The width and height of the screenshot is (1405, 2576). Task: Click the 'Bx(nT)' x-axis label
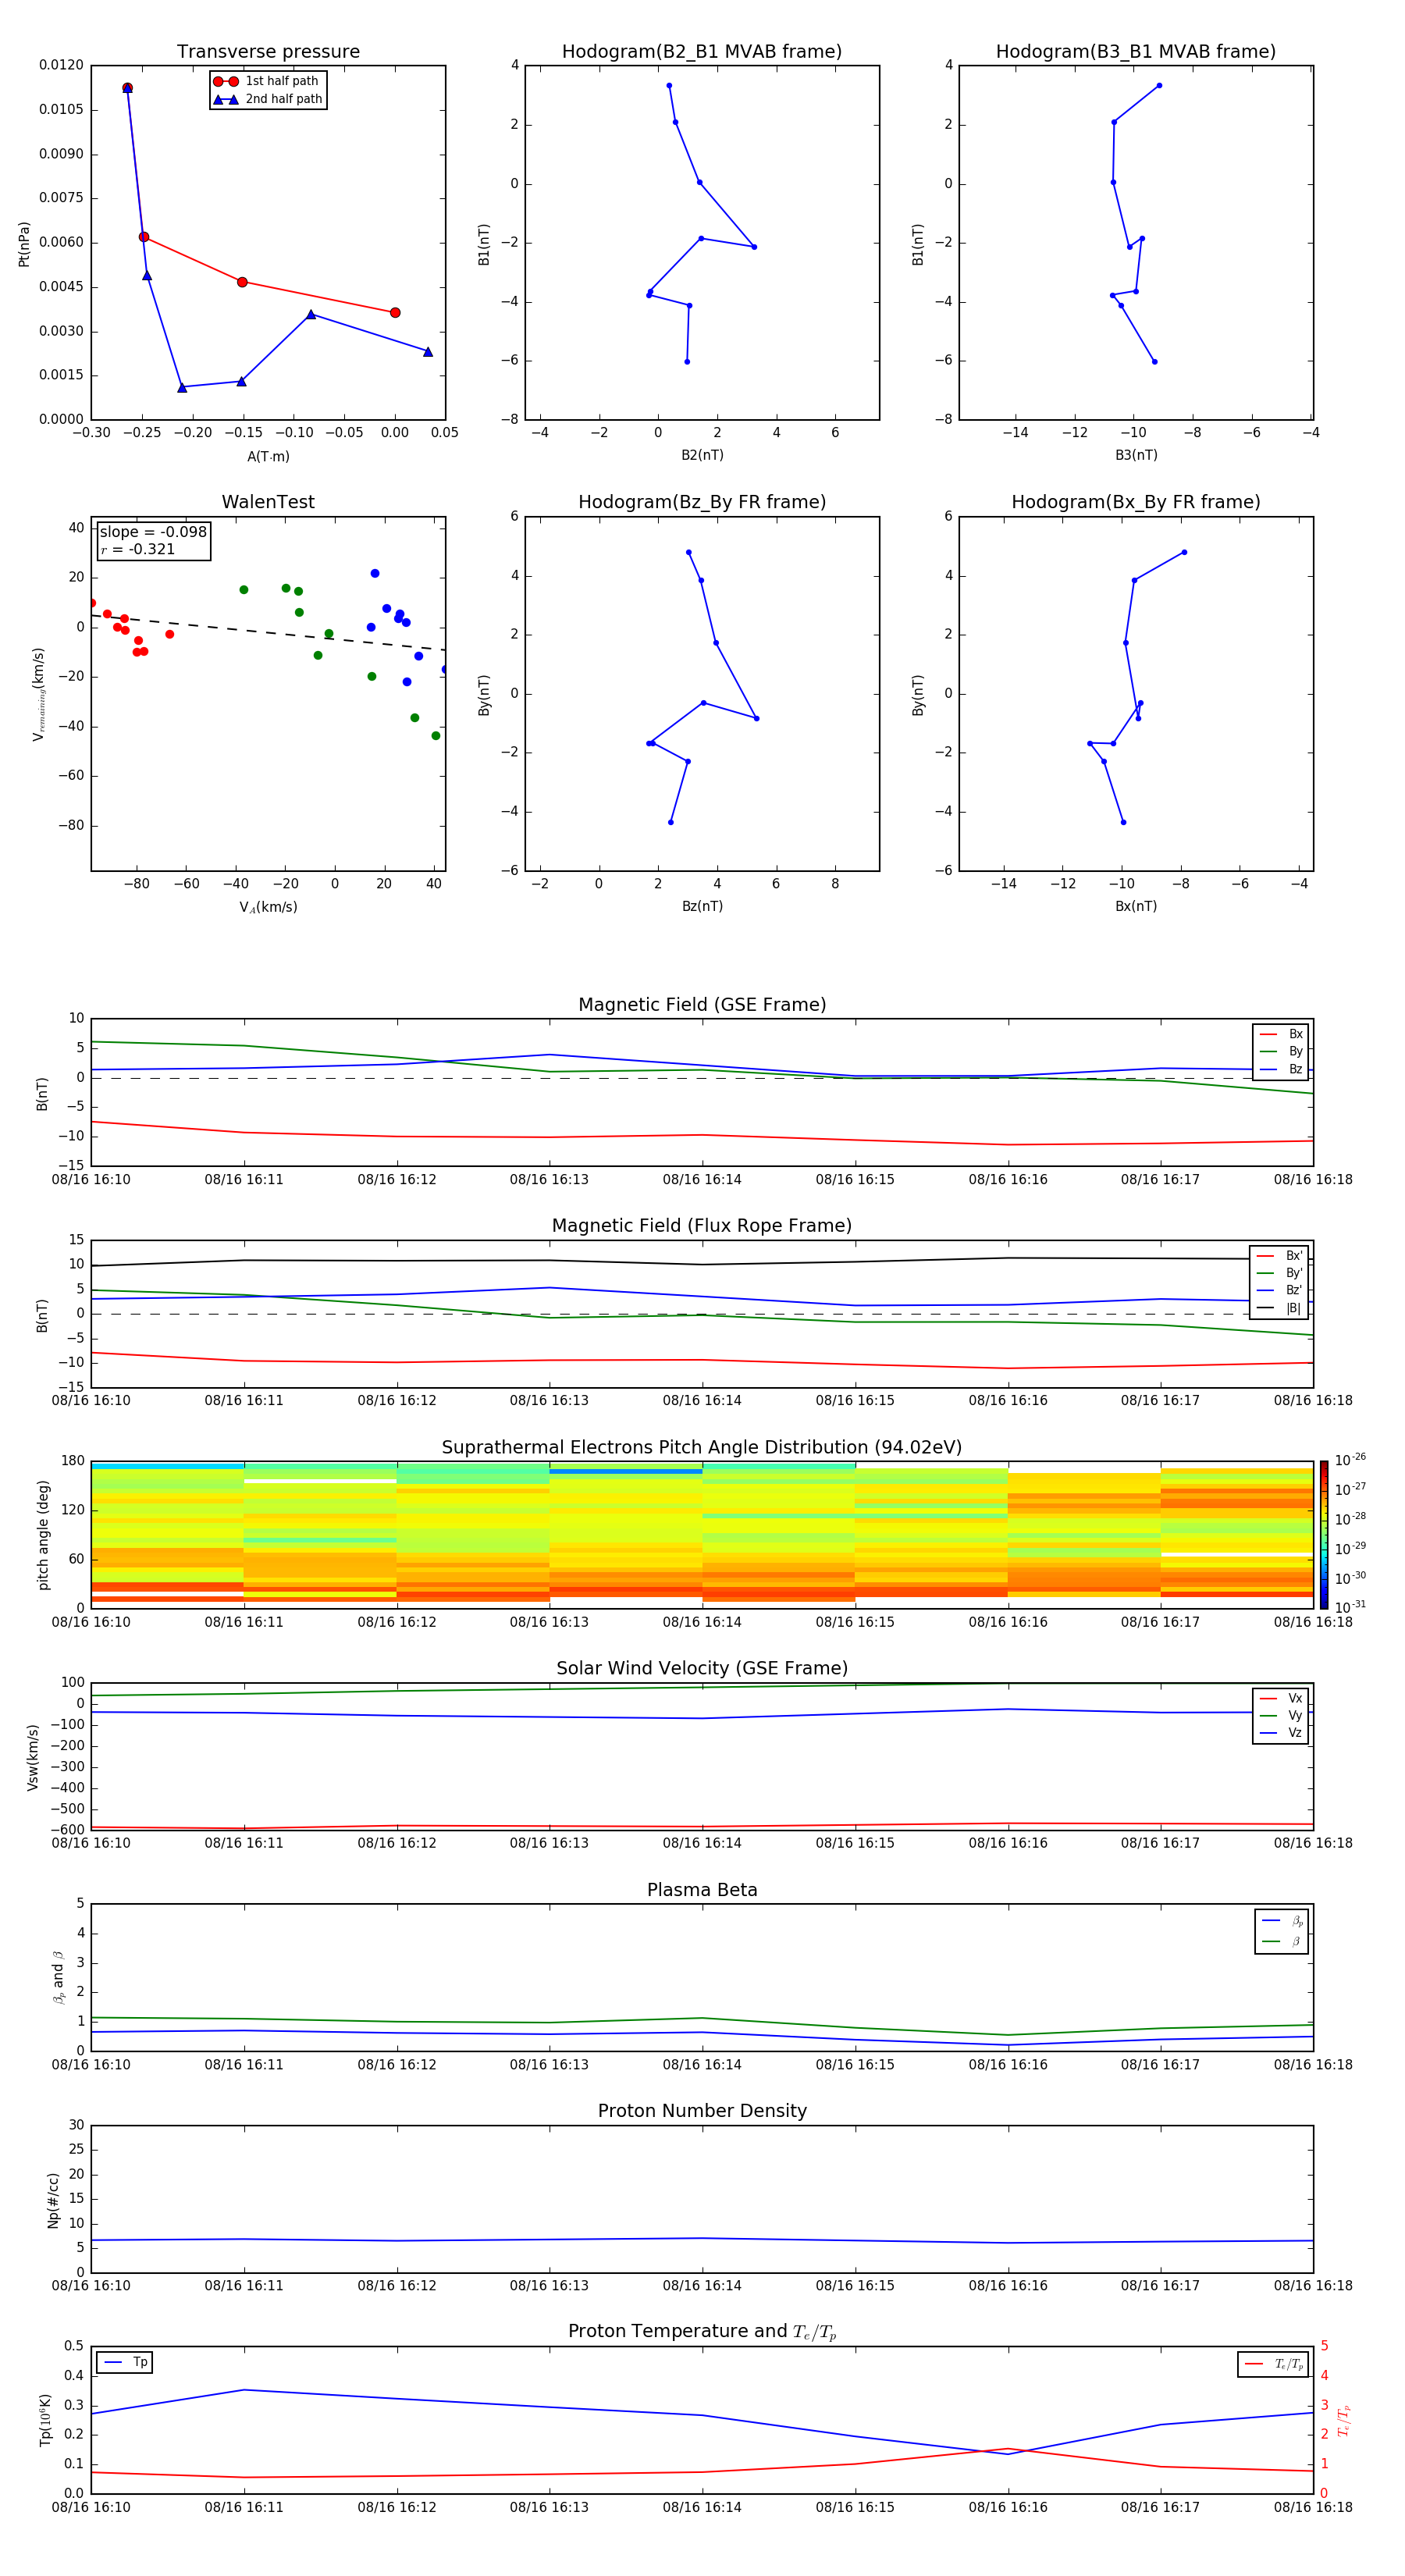pos(1136,906)
